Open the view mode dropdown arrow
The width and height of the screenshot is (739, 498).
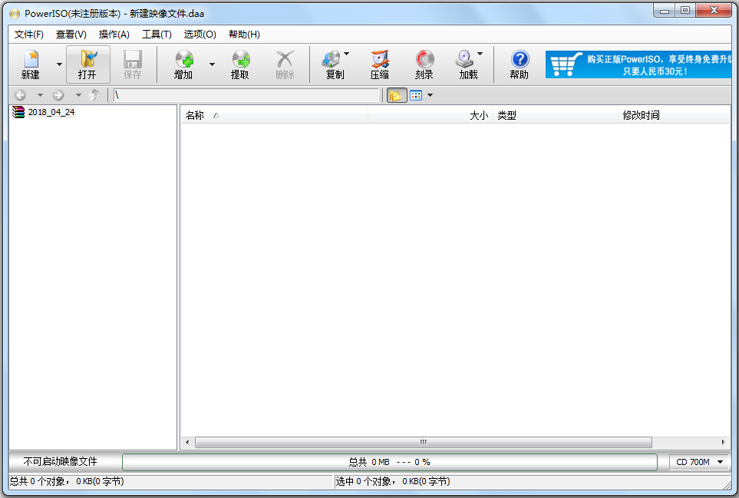point(430,95)
